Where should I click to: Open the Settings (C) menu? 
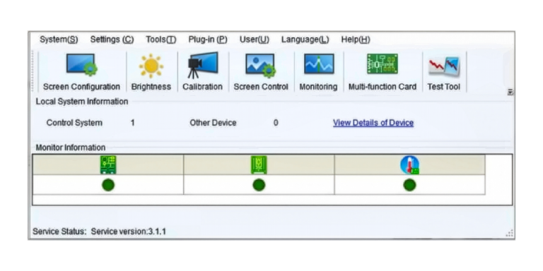112,40
